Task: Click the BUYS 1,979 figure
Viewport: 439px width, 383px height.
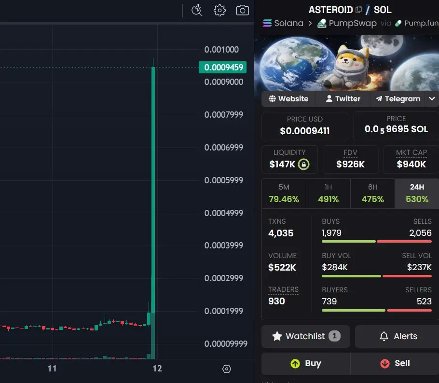Action: pos(331,233)
